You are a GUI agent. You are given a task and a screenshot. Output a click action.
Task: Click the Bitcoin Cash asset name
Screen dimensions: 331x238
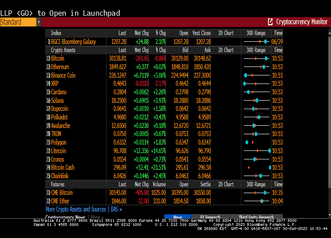click(x=63, y=167)
